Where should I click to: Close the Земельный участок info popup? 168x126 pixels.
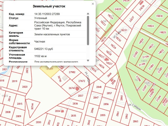coord(93,4)
